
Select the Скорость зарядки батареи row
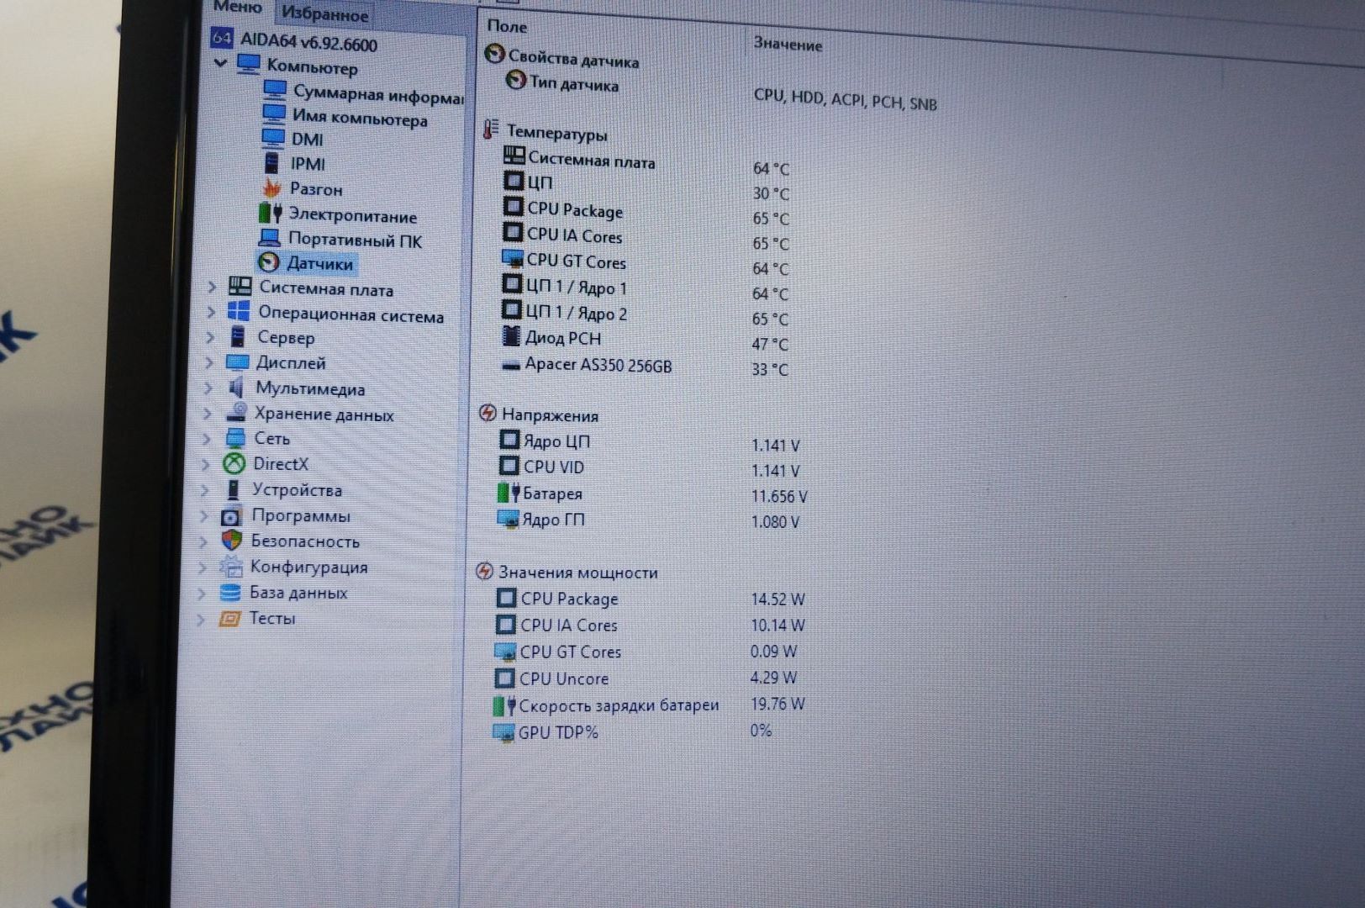point(618,705)
